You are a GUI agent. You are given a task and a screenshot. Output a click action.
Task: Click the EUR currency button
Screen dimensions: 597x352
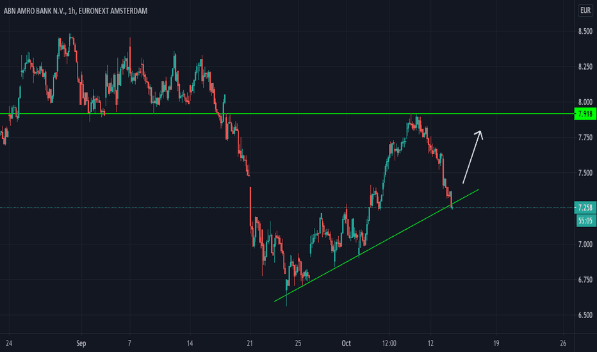(585, 11)
